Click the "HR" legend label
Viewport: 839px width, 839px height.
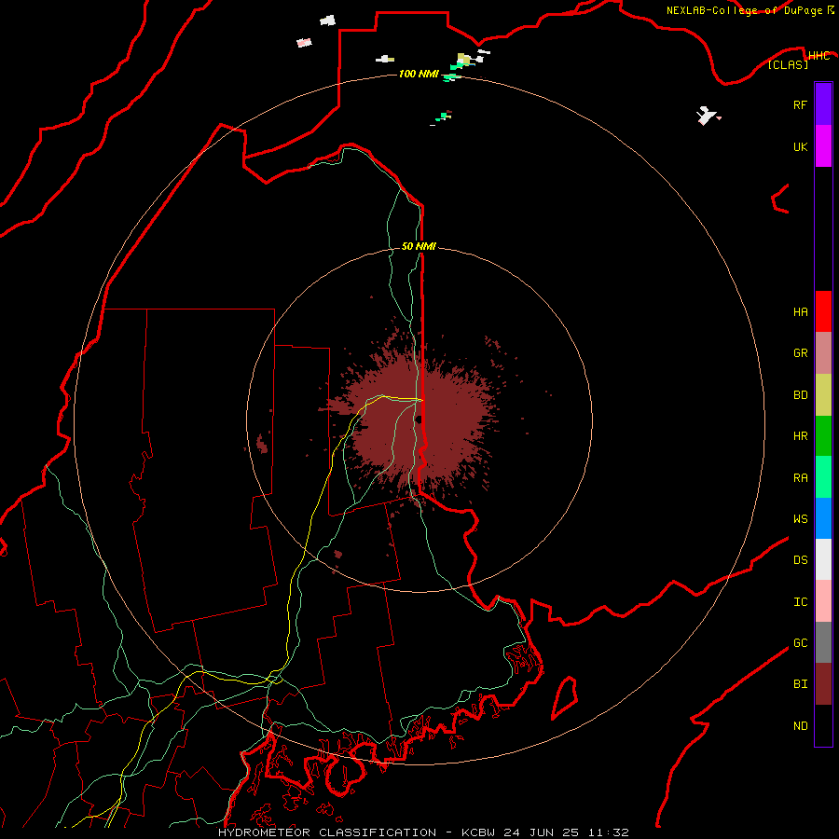[x=800, y=436]
